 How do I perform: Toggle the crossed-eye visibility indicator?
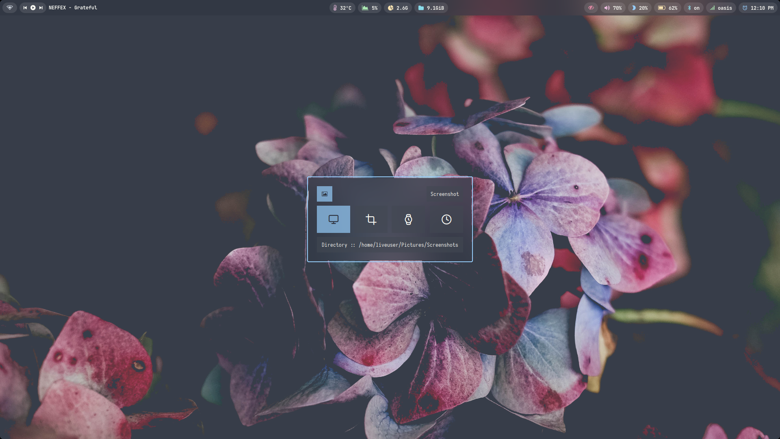pyautogui.click(x=591, y=8)
